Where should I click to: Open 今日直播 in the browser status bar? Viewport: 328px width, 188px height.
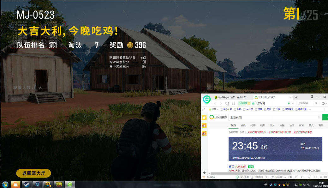242,177
